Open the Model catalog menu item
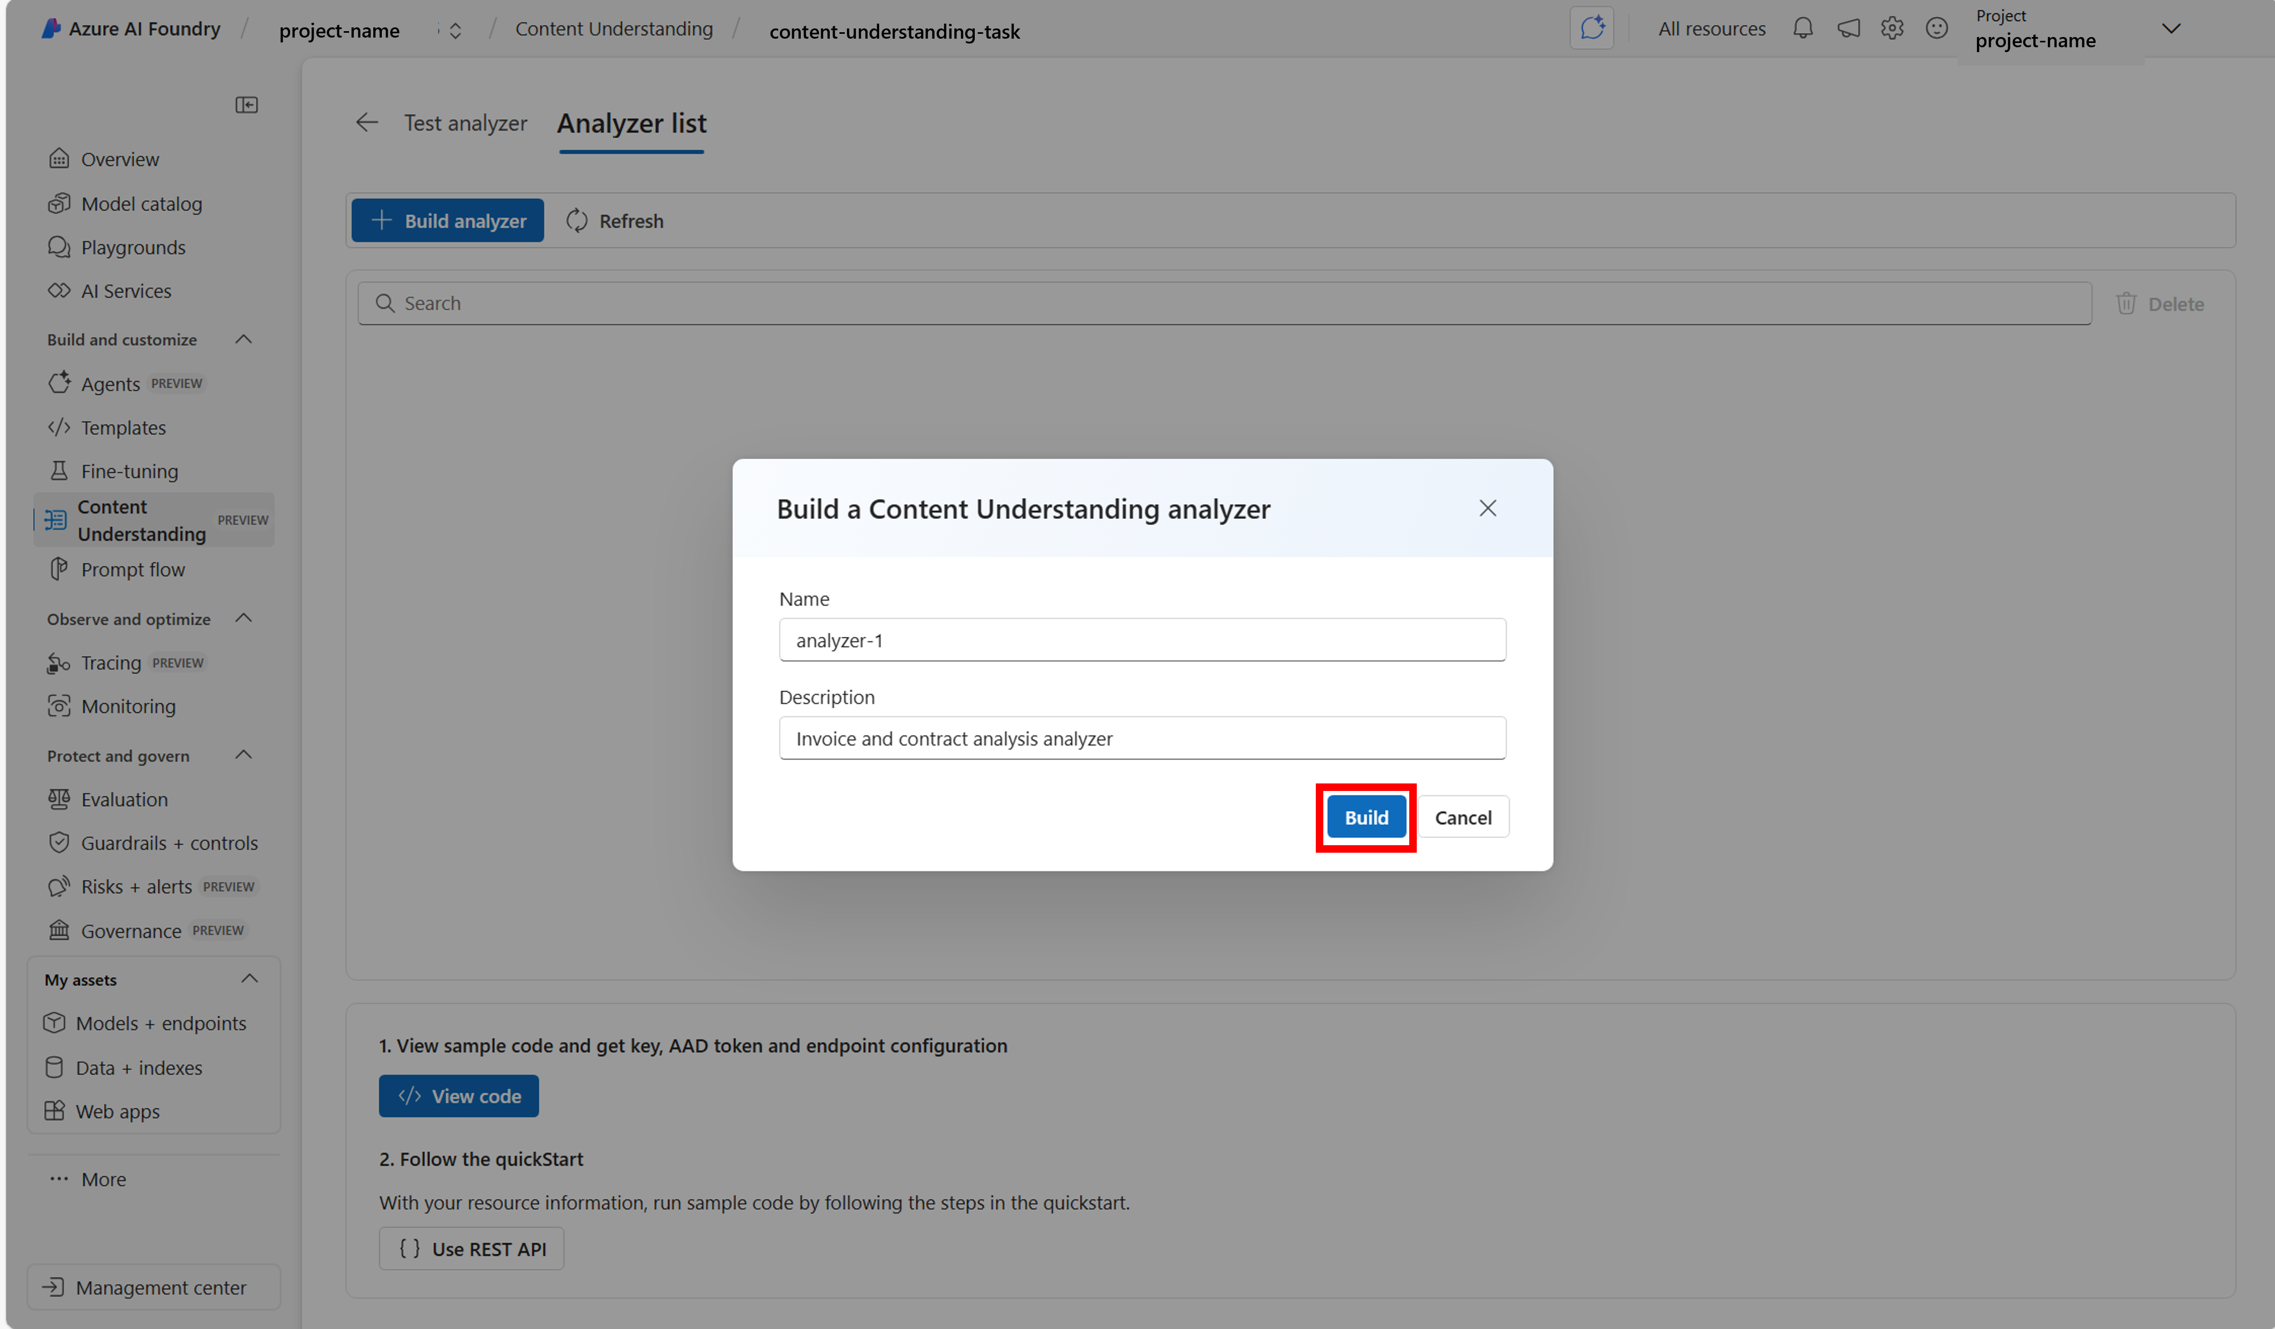 (x=141, y=204)
